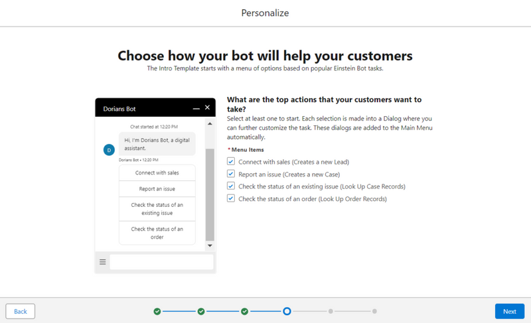This screenshot has height=323, width=531.
Task: Open the chat hamburger menu icon
Action: point(103,262)
